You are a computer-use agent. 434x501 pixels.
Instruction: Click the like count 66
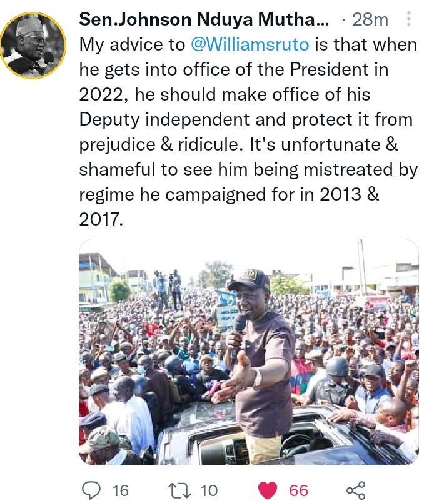(299, 490)
